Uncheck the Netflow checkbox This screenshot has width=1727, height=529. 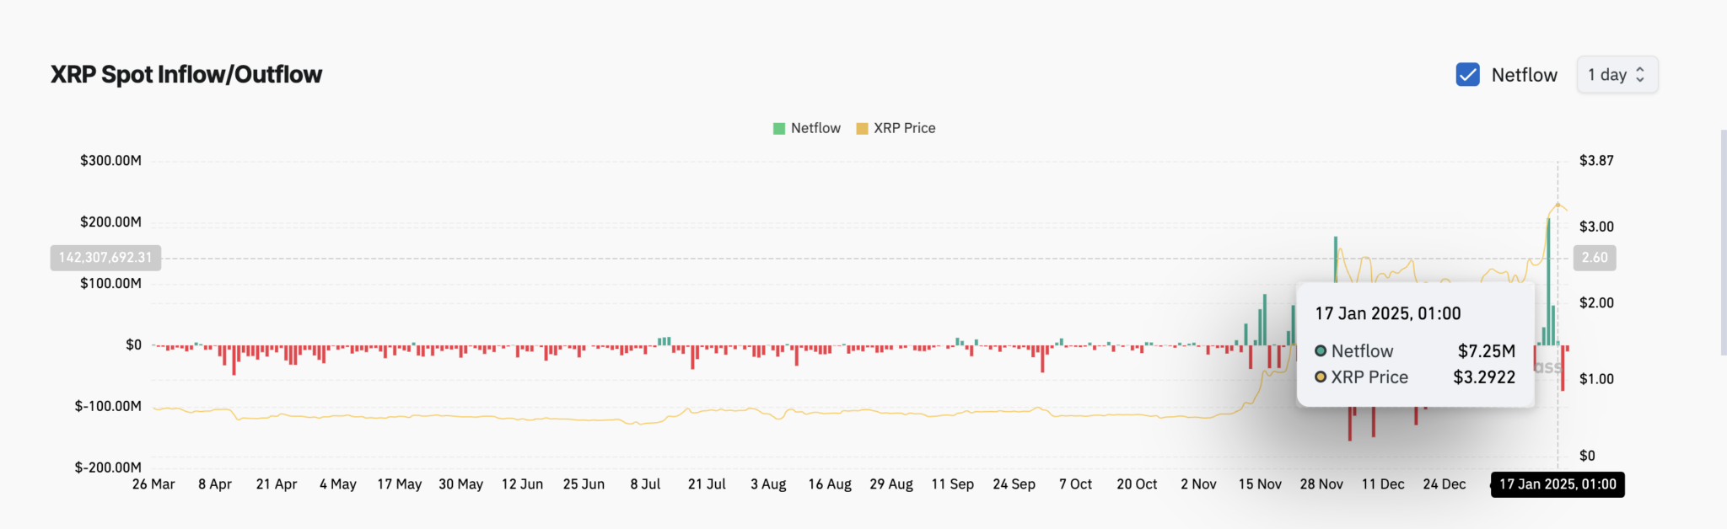point(1467,75)
